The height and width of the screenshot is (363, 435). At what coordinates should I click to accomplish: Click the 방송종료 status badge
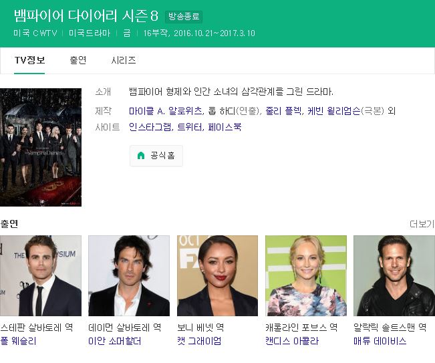(x=184, y=16)
